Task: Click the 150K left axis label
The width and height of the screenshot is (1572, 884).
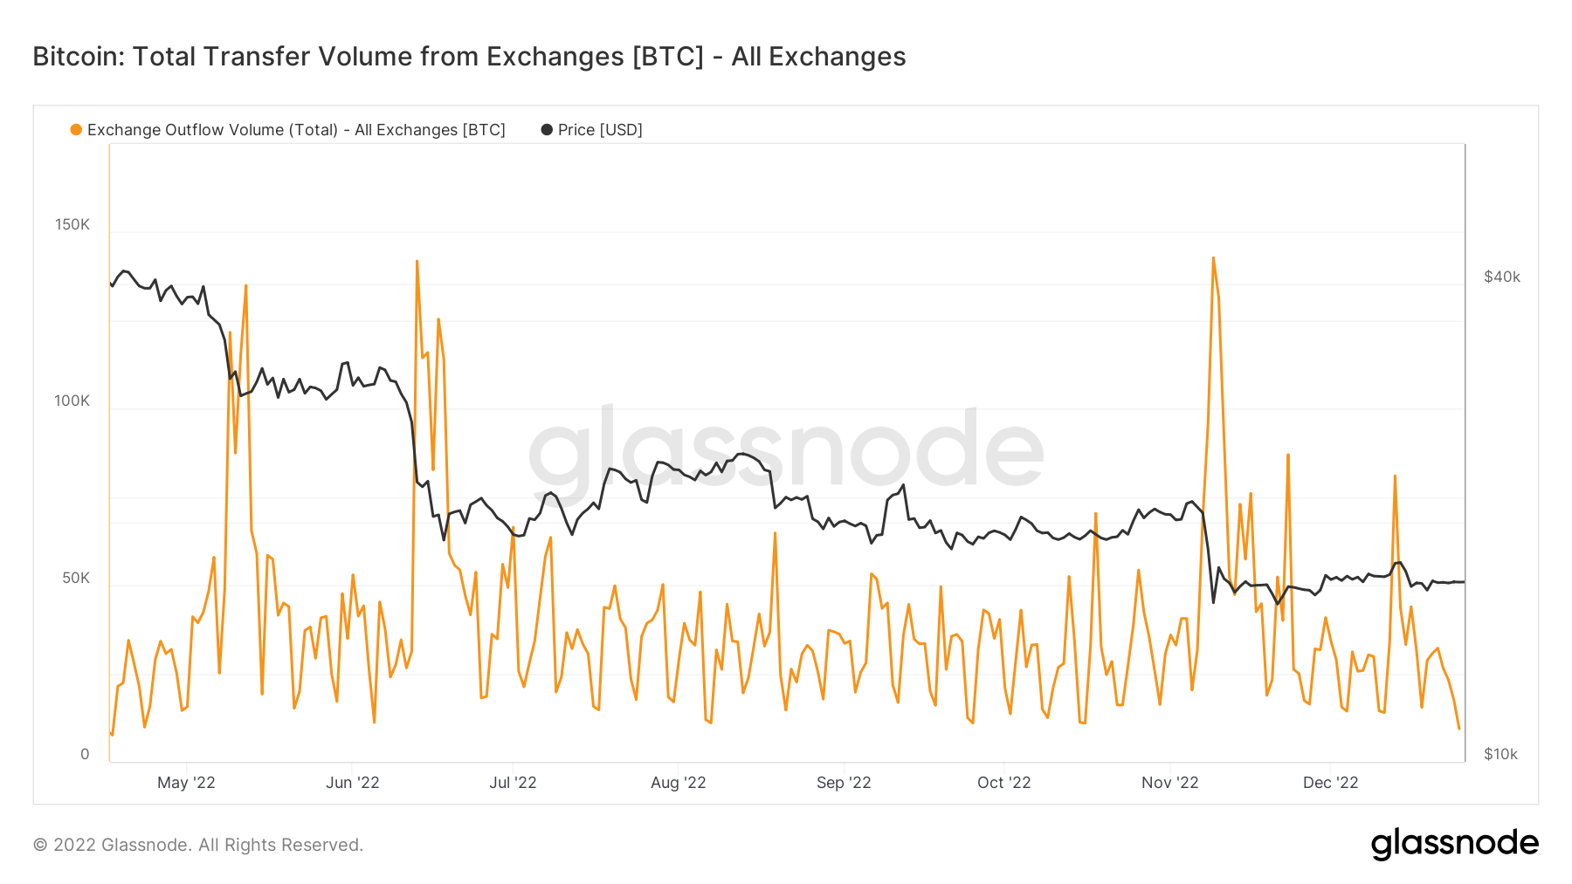Action: tap(72, 225)
